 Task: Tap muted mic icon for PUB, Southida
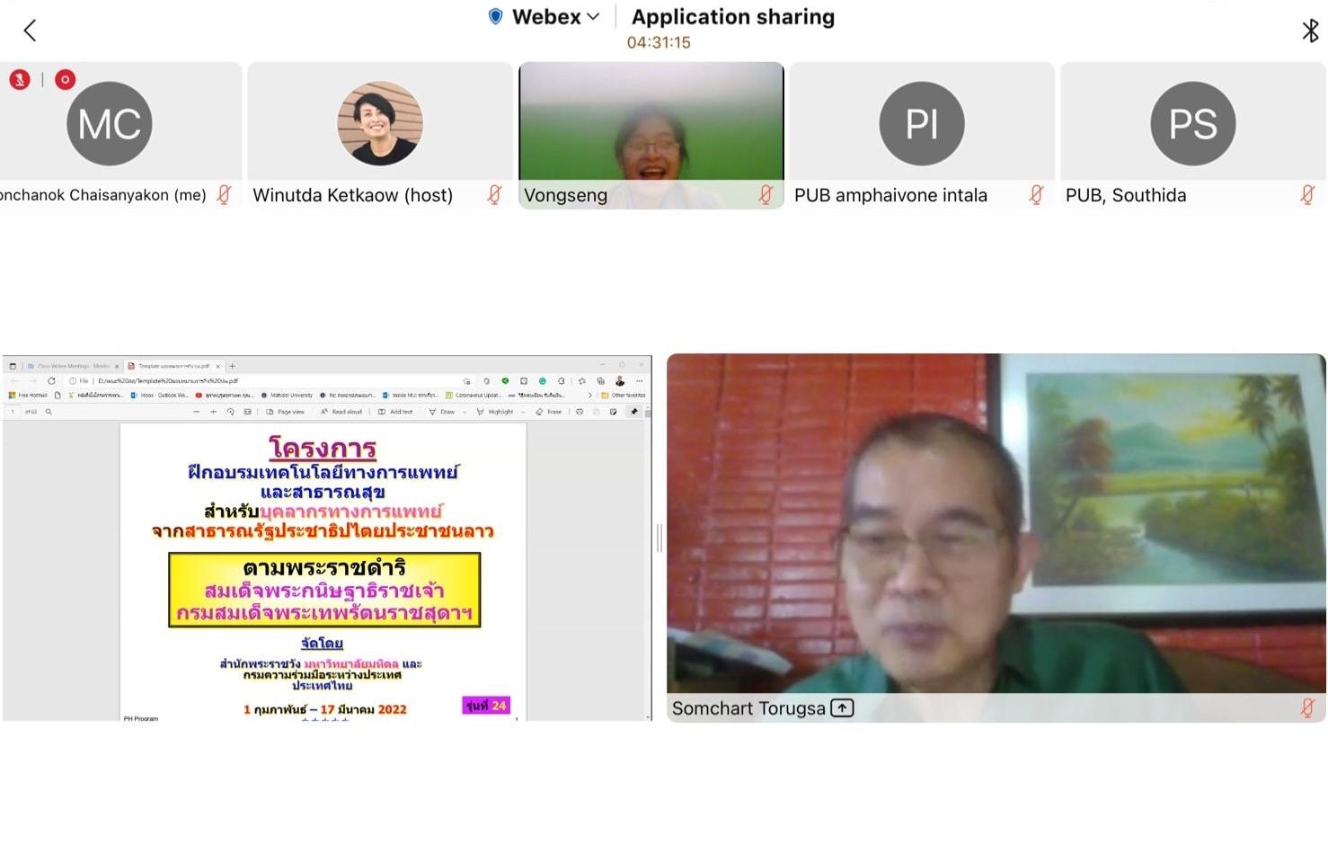click(x=1307, y=195)
